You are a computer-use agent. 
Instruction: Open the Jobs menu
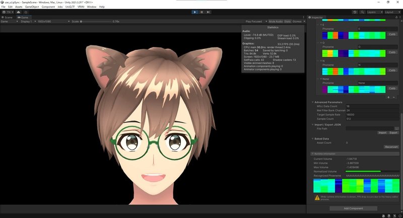(60, 7)
